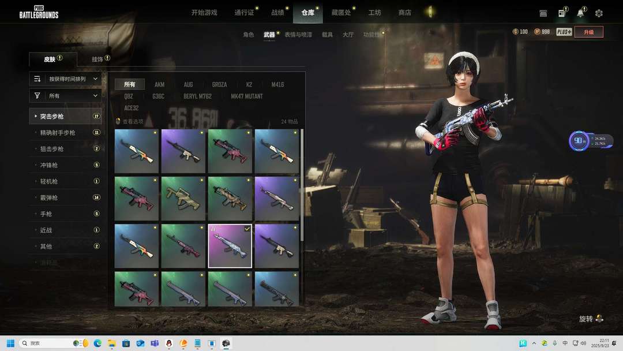Filter skins by GROZA
This screenshot has width=623, height=351.
(219, 84)
